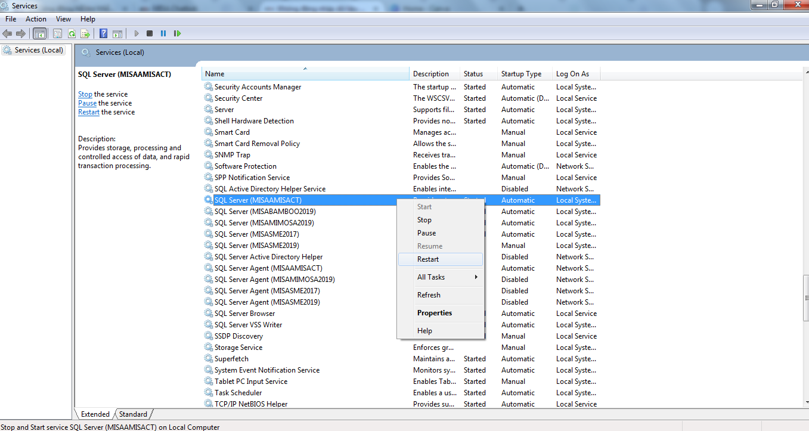Click Services (Local) tree node icon
This screenshot has height=431, width=809.
(7, 50)
